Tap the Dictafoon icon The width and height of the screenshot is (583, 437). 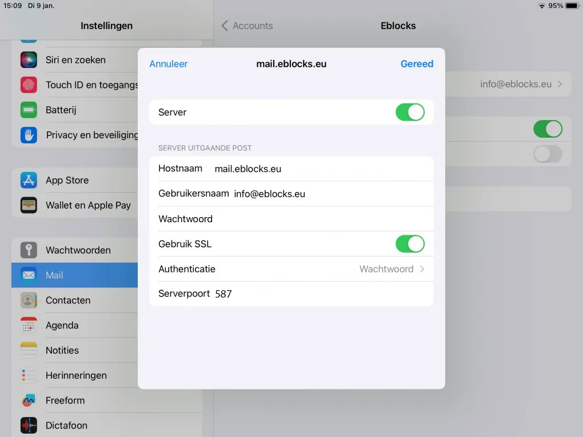click(29, 425)
